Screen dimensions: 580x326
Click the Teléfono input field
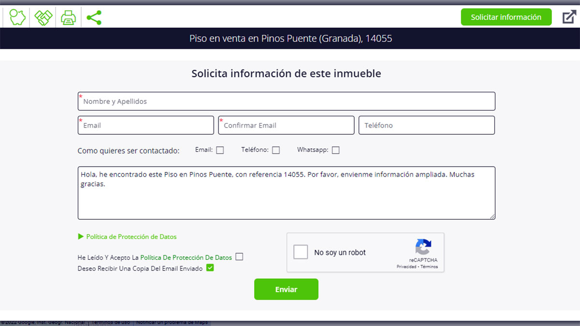point(426,125)
